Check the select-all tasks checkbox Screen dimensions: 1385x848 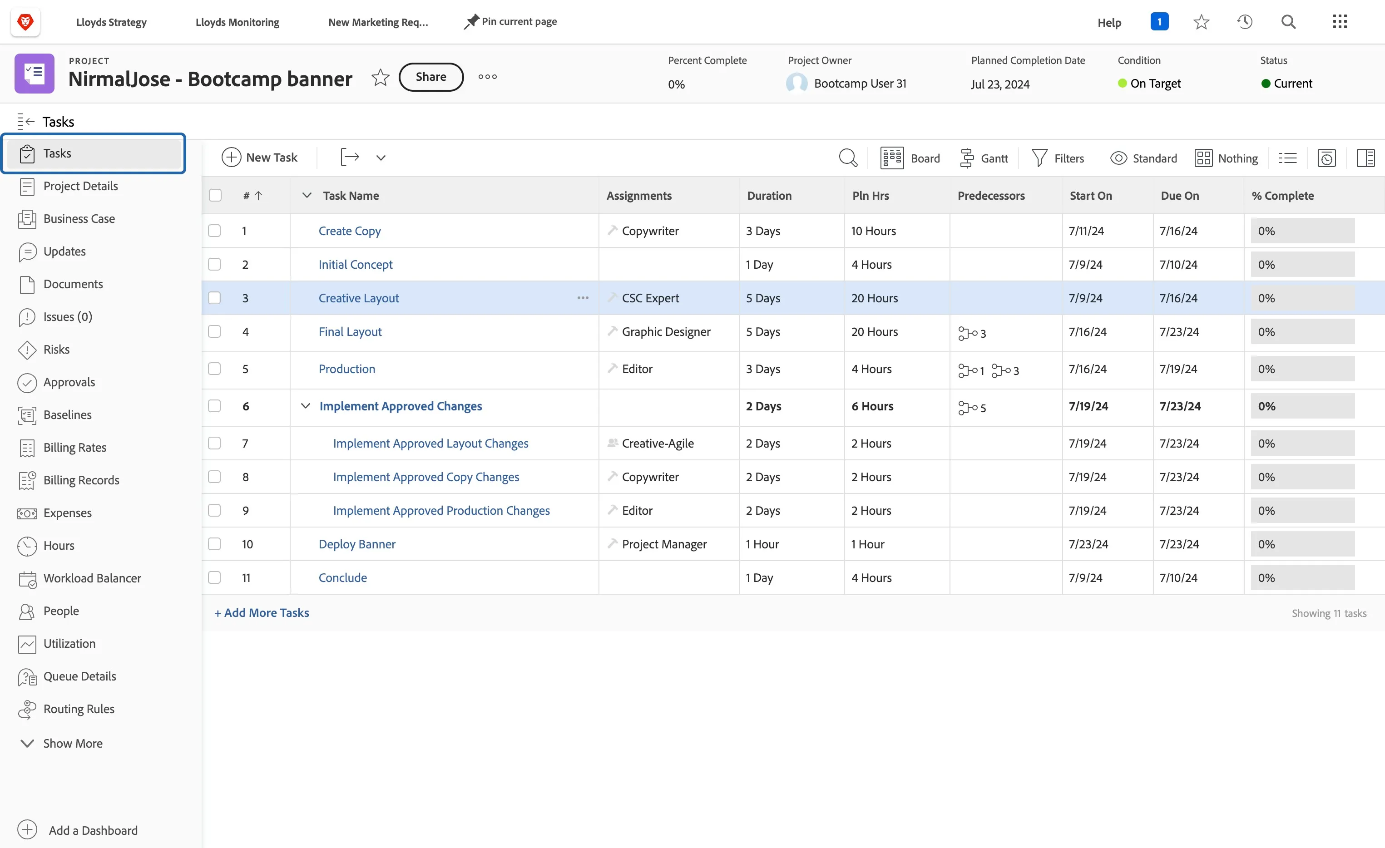(x=215, y=196)
